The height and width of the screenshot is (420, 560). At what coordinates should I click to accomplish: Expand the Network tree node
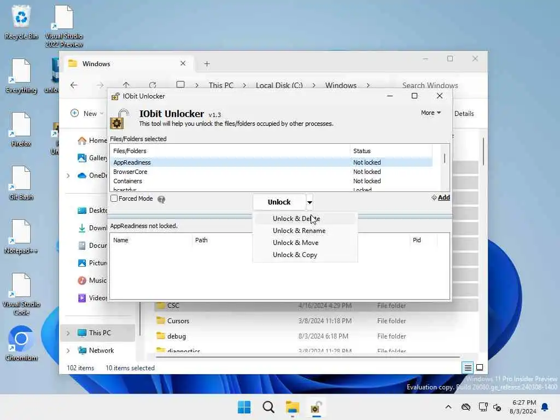click(x=68, y=351)
